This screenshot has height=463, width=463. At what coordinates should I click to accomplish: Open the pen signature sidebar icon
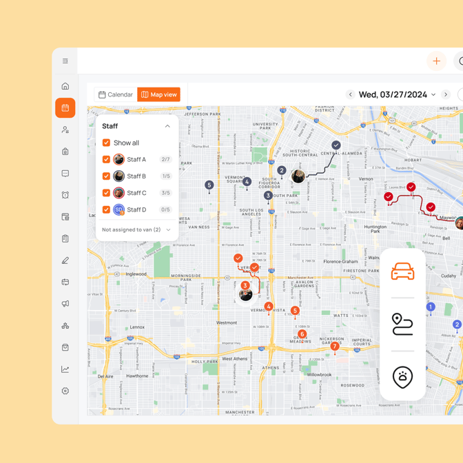[x=65, y=260]
